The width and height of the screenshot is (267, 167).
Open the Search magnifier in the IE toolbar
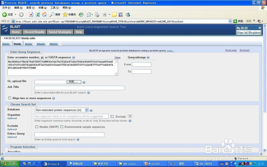[x=52, y=15]
